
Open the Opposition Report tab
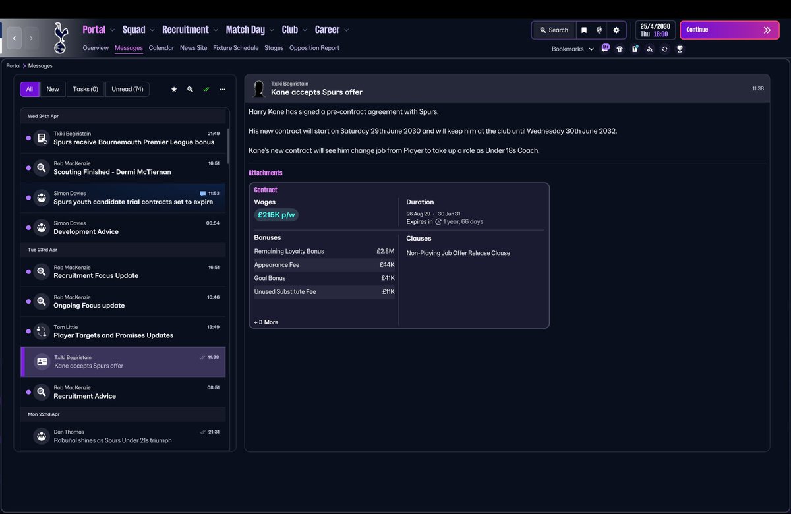click(x=314, y=48)
